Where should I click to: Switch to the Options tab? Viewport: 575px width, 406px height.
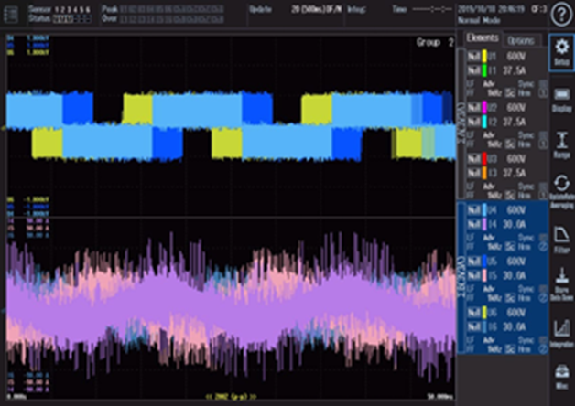[521, 39]
